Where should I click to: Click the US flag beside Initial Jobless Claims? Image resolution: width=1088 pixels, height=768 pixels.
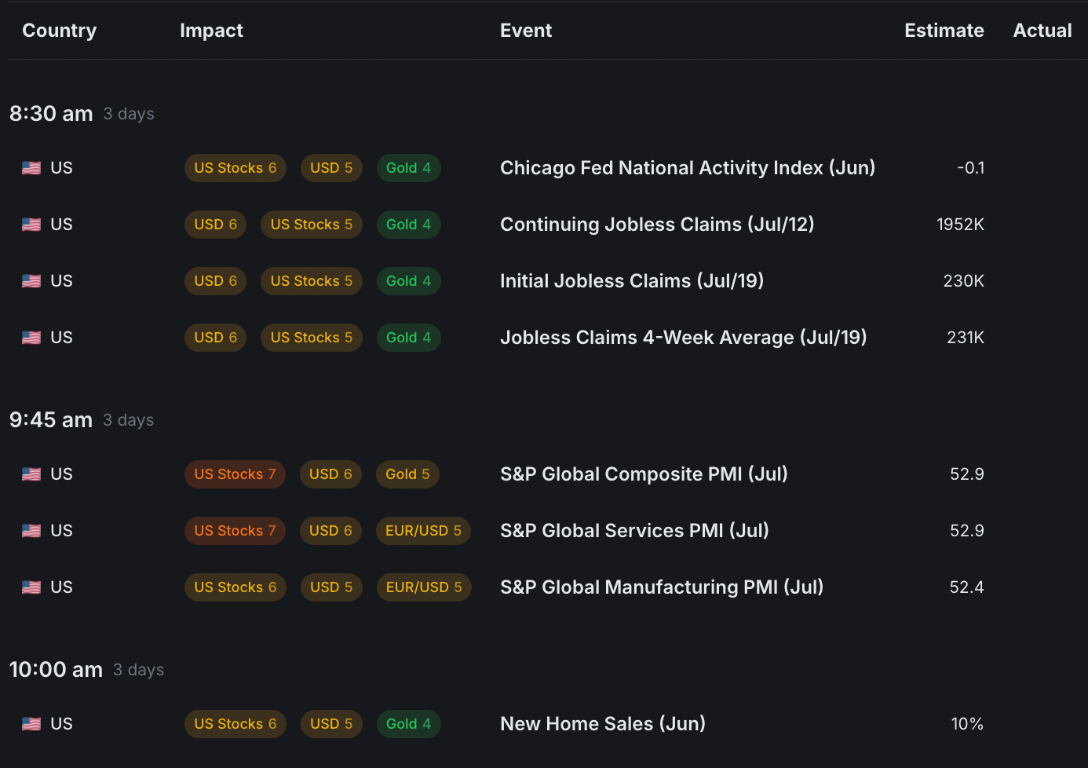(x=31, y=281)
